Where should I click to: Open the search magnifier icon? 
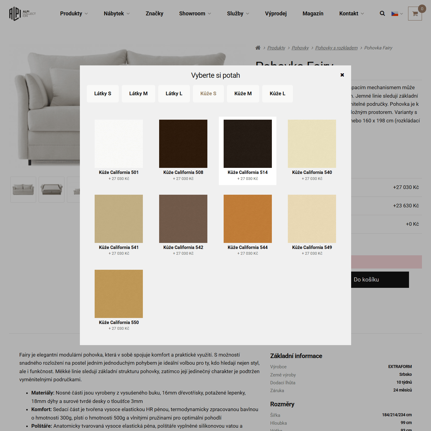coord(382,14)
